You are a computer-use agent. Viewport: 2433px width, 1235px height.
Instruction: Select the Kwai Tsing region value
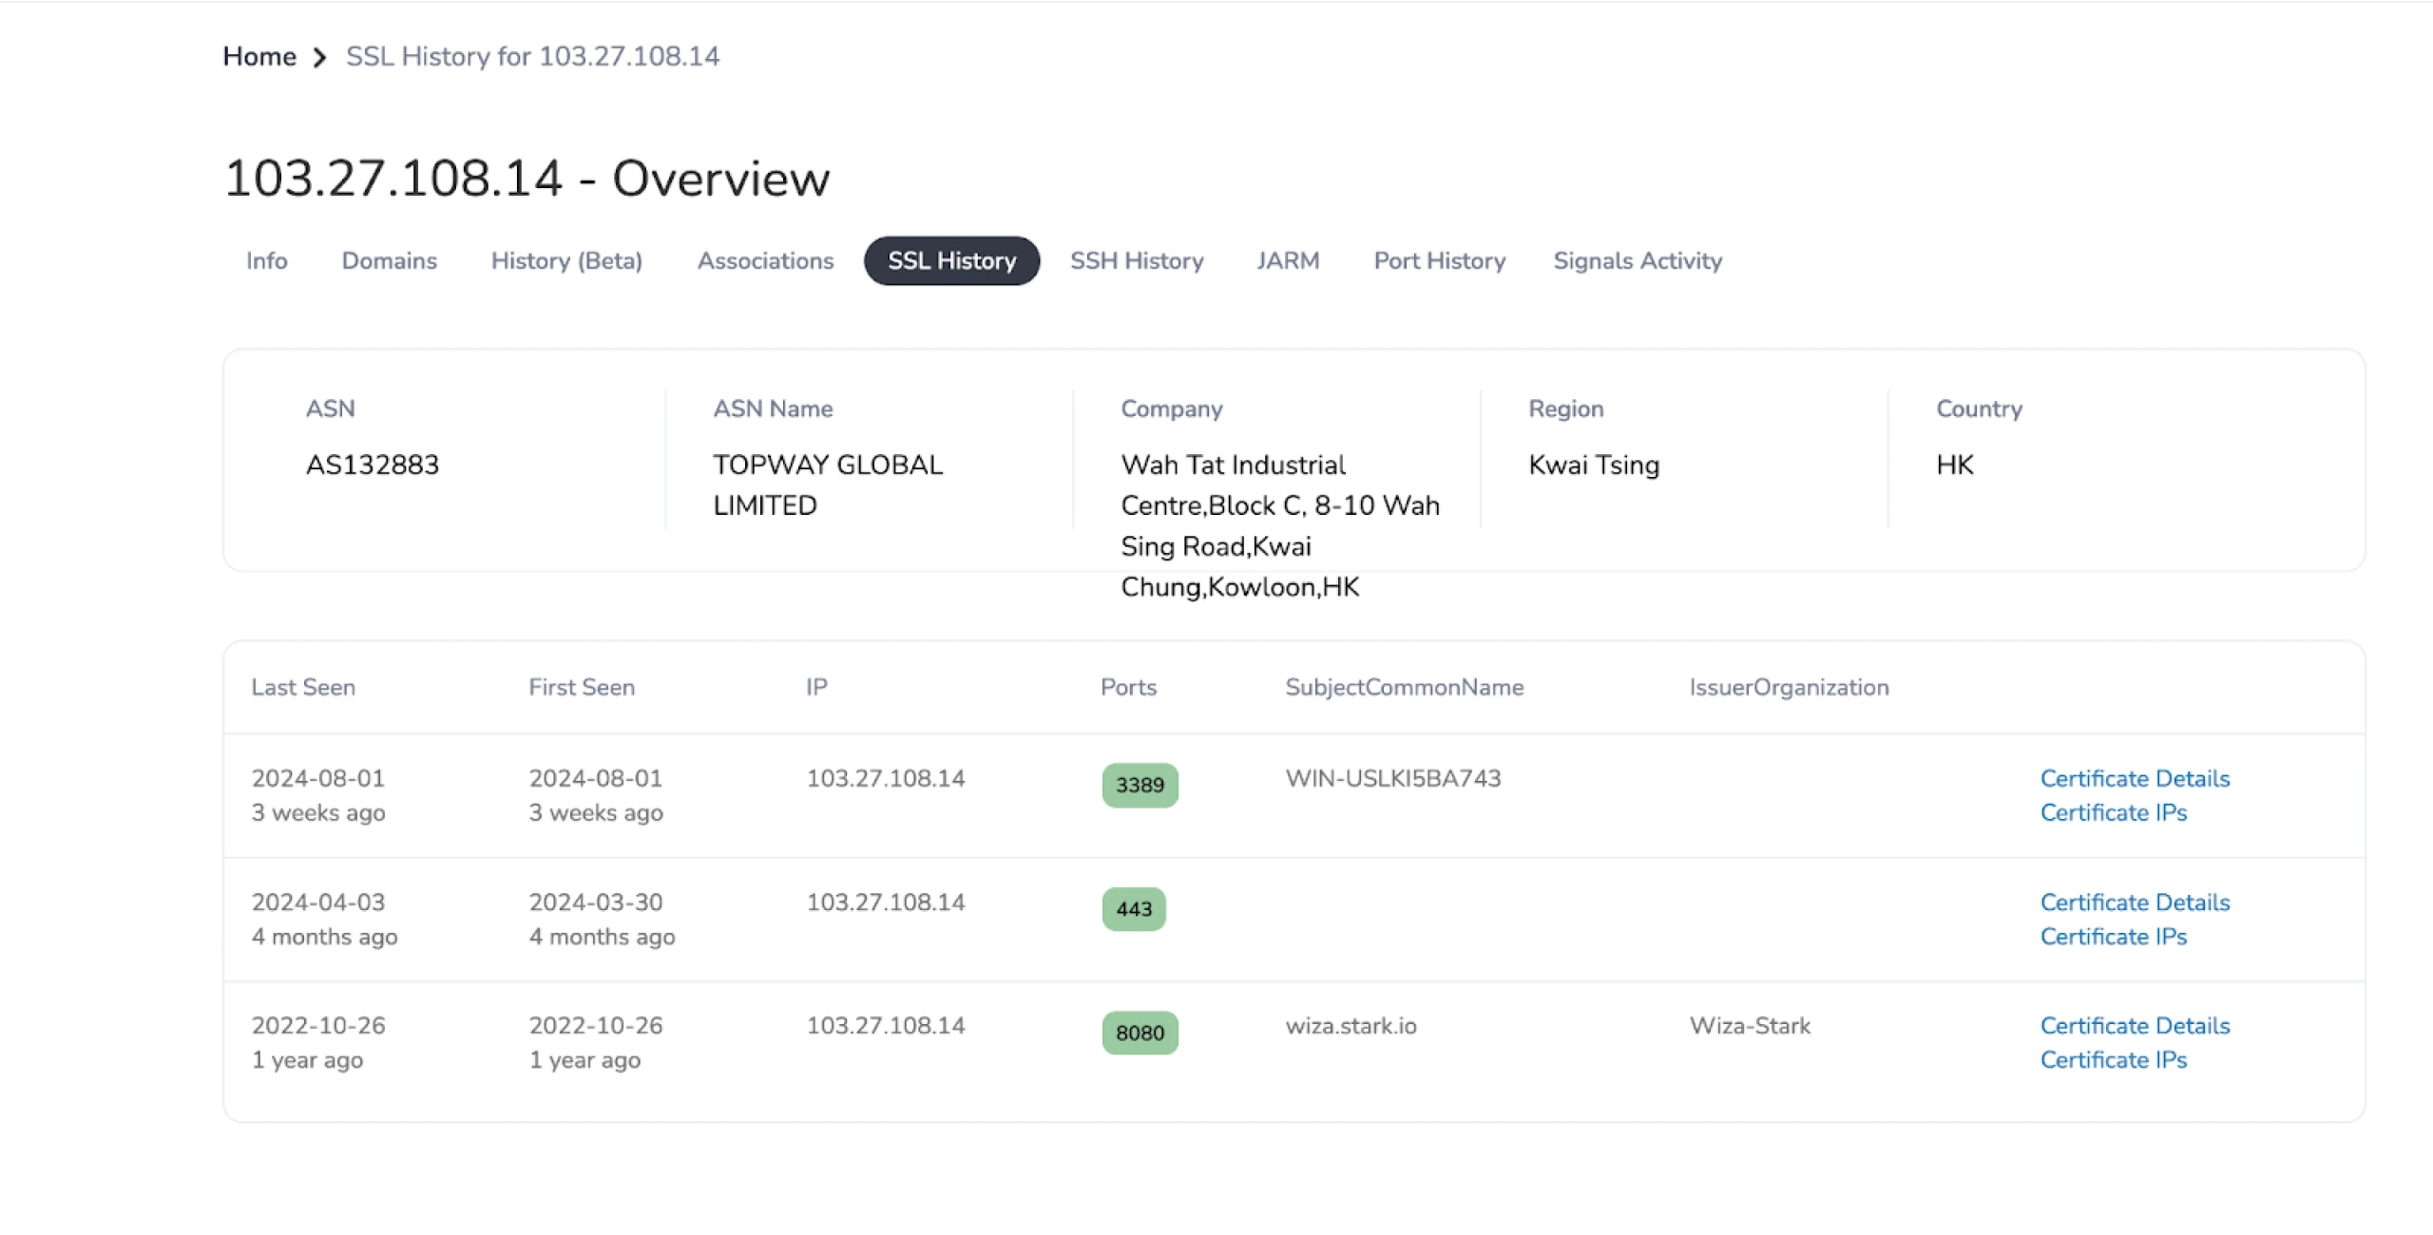tap(1594, 465)
